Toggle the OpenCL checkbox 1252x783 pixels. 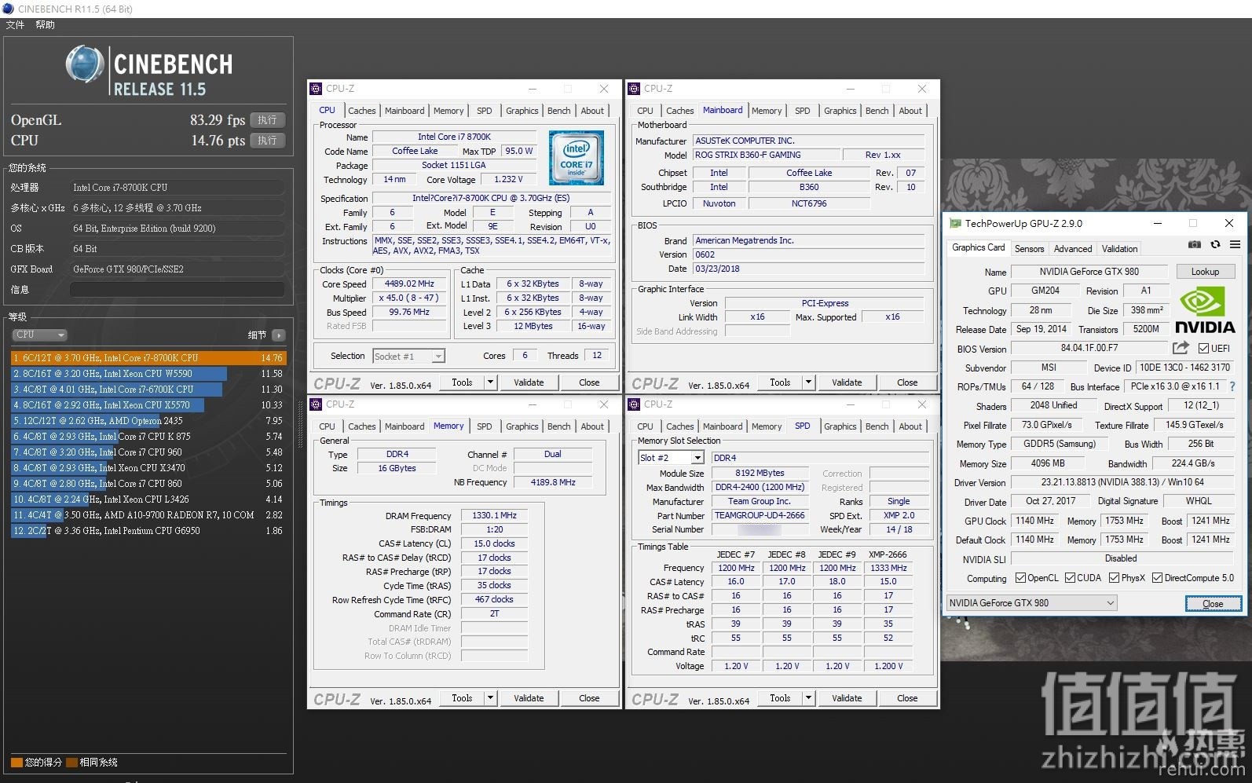point(1020,578)
